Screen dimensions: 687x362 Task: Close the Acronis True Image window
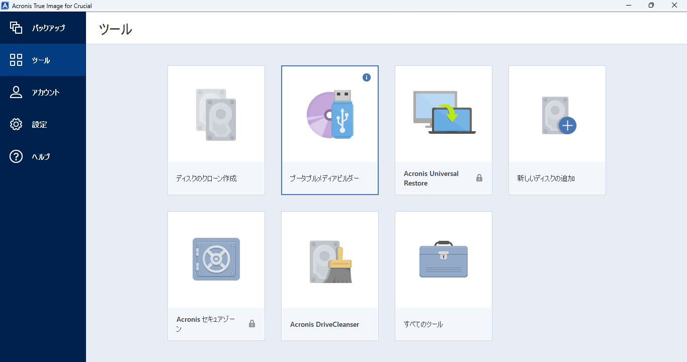click(x=674, y=6)
